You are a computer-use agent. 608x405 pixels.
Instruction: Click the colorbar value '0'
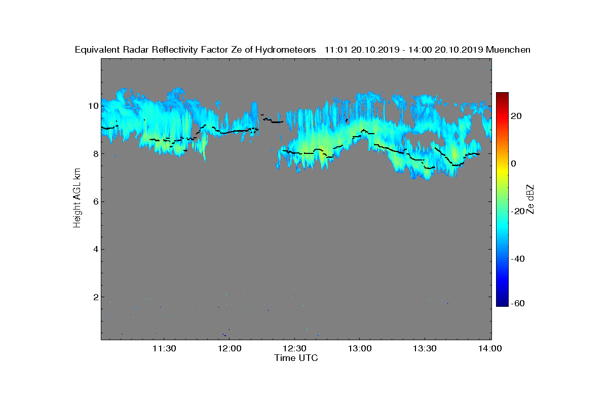[x=514, y=164]
